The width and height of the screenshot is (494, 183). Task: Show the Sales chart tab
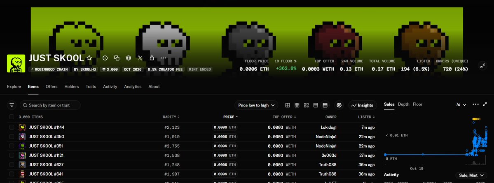[389, 104]
